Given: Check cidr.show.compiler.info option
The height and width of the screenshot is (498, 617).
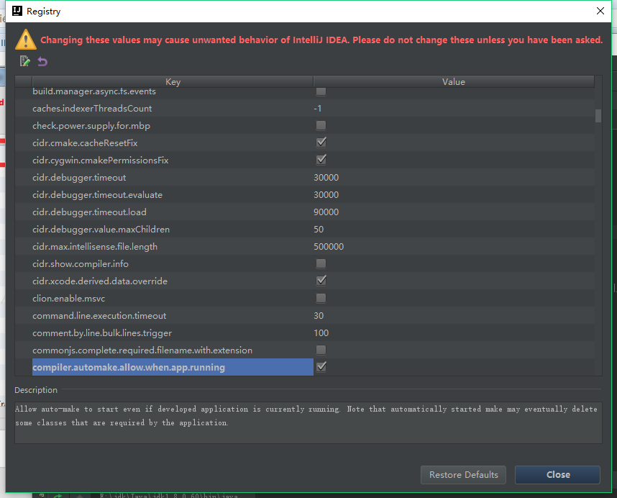Looking at the screenshot, I should coord(321,263).
